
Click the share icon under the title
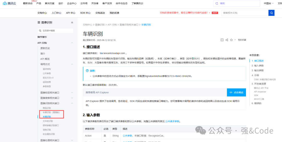click(x=227, y=40)
